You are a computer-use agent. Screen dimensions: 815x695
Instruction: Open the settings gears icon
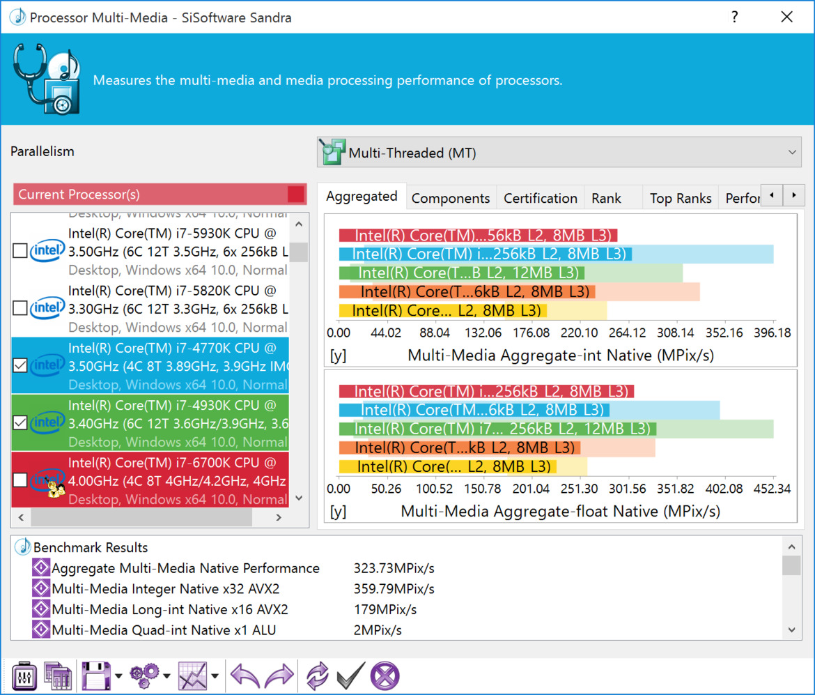[145, 676]
